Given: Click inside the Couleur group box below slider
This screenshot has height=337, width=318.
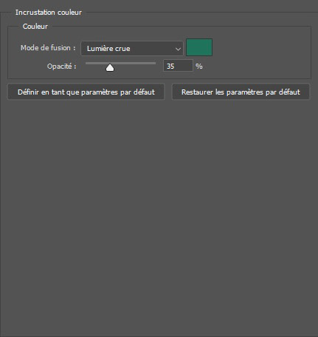Looking at the screenshot, I should pos(159,75).
